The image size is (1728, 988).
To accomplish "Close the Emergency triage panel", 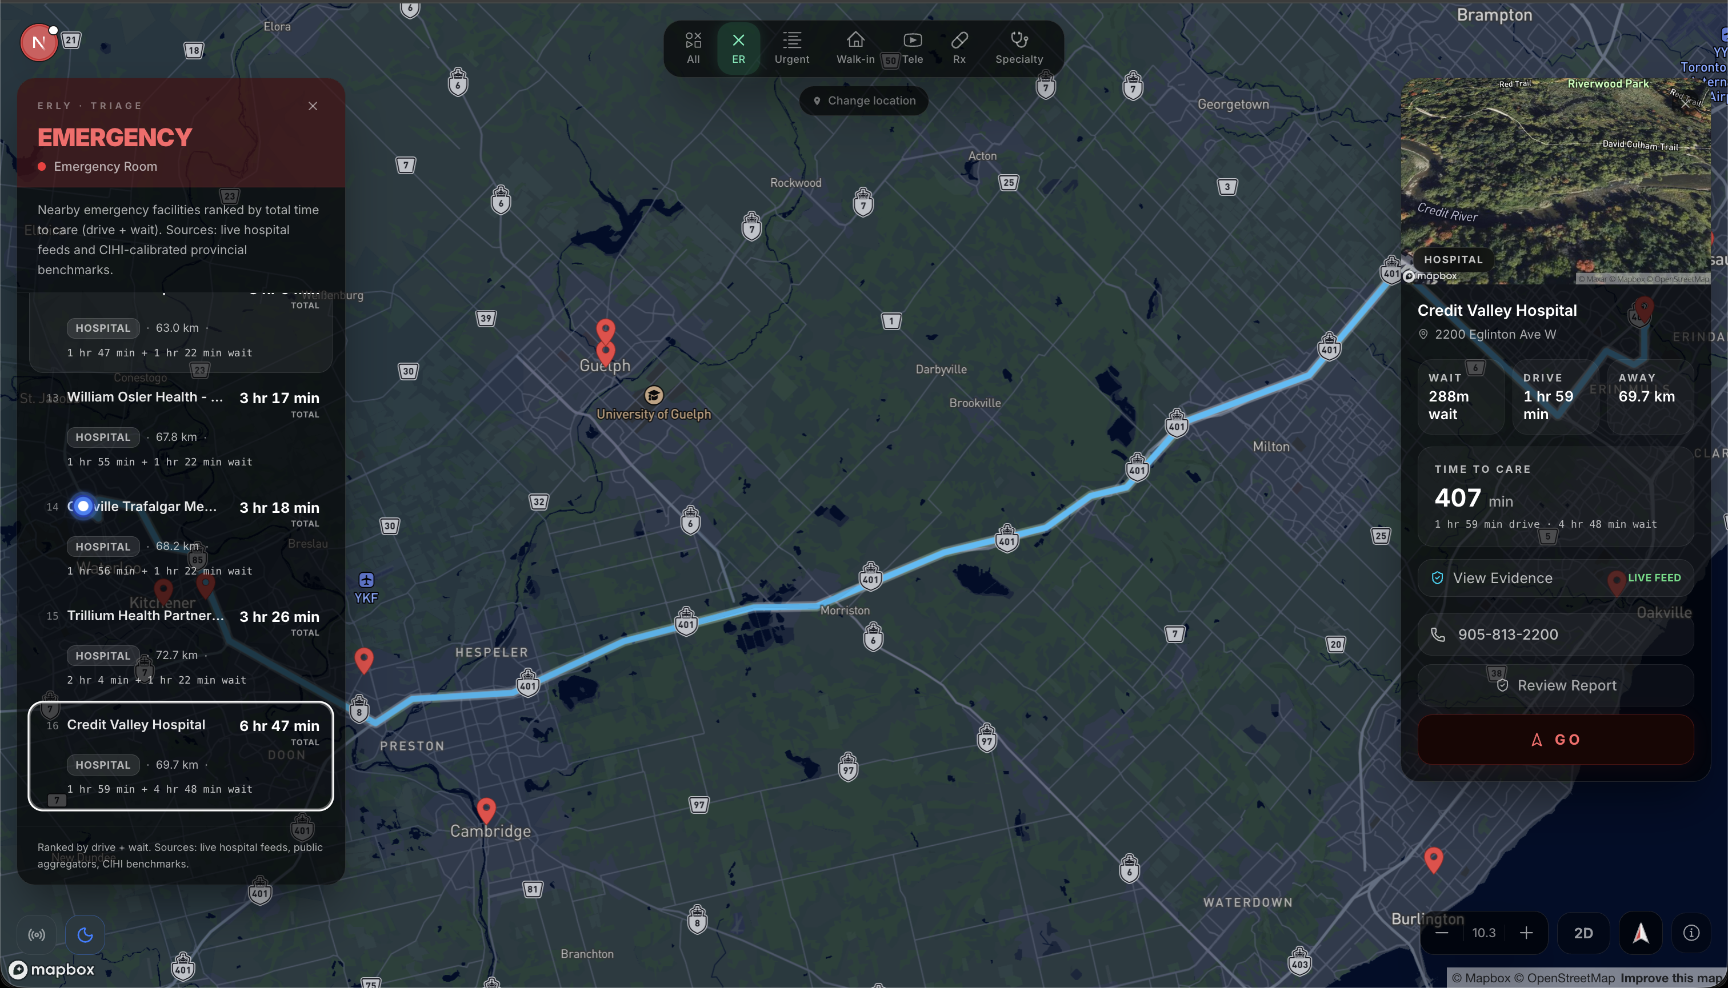I will (x=313, y=106).
